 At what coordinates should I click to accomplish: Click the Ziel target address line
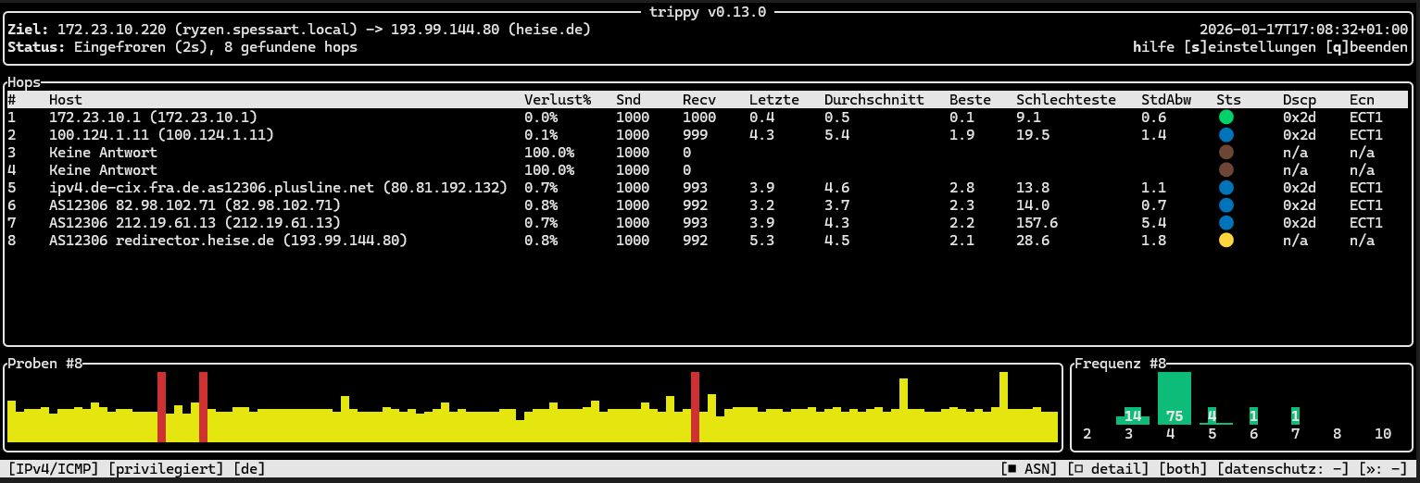click(299, 30)
